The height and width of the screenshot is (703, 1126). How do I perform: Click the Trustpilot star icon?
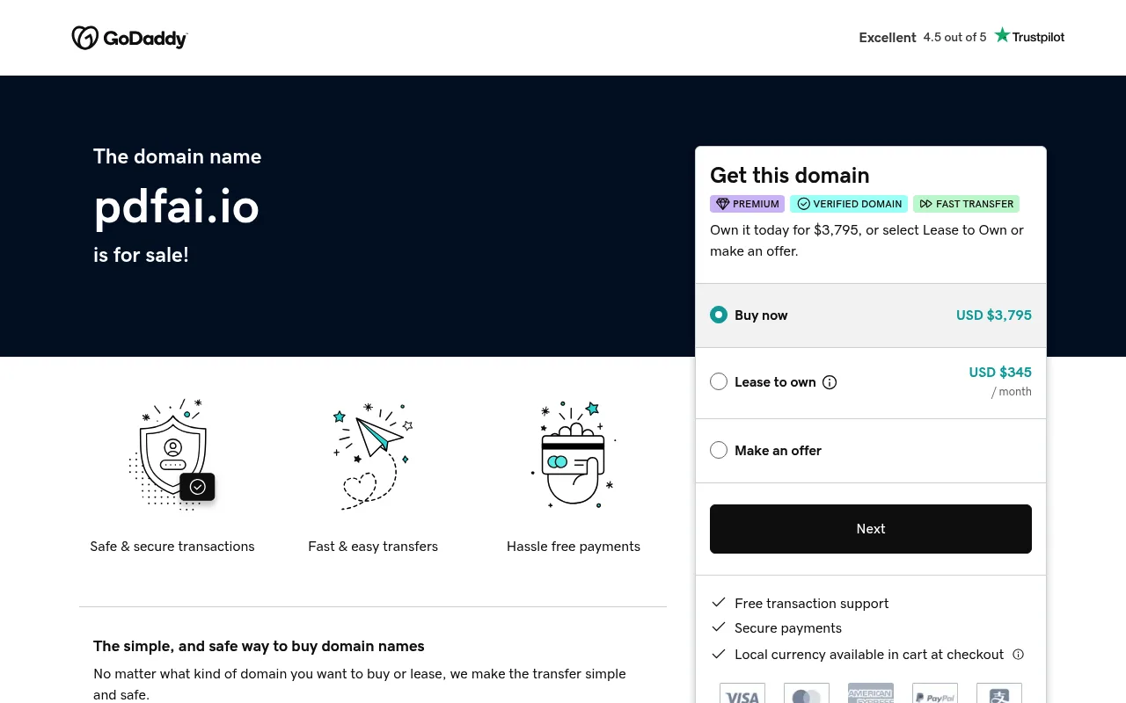(x=1002, y=35)
